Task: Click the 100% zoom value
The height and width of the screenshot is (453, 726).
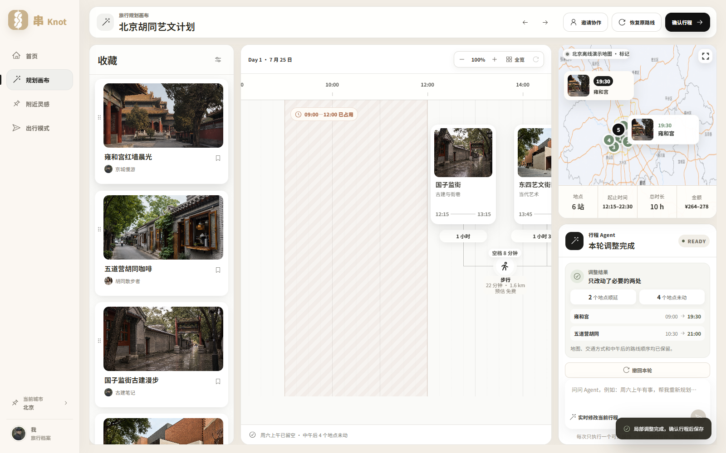Action: point(478,60)
